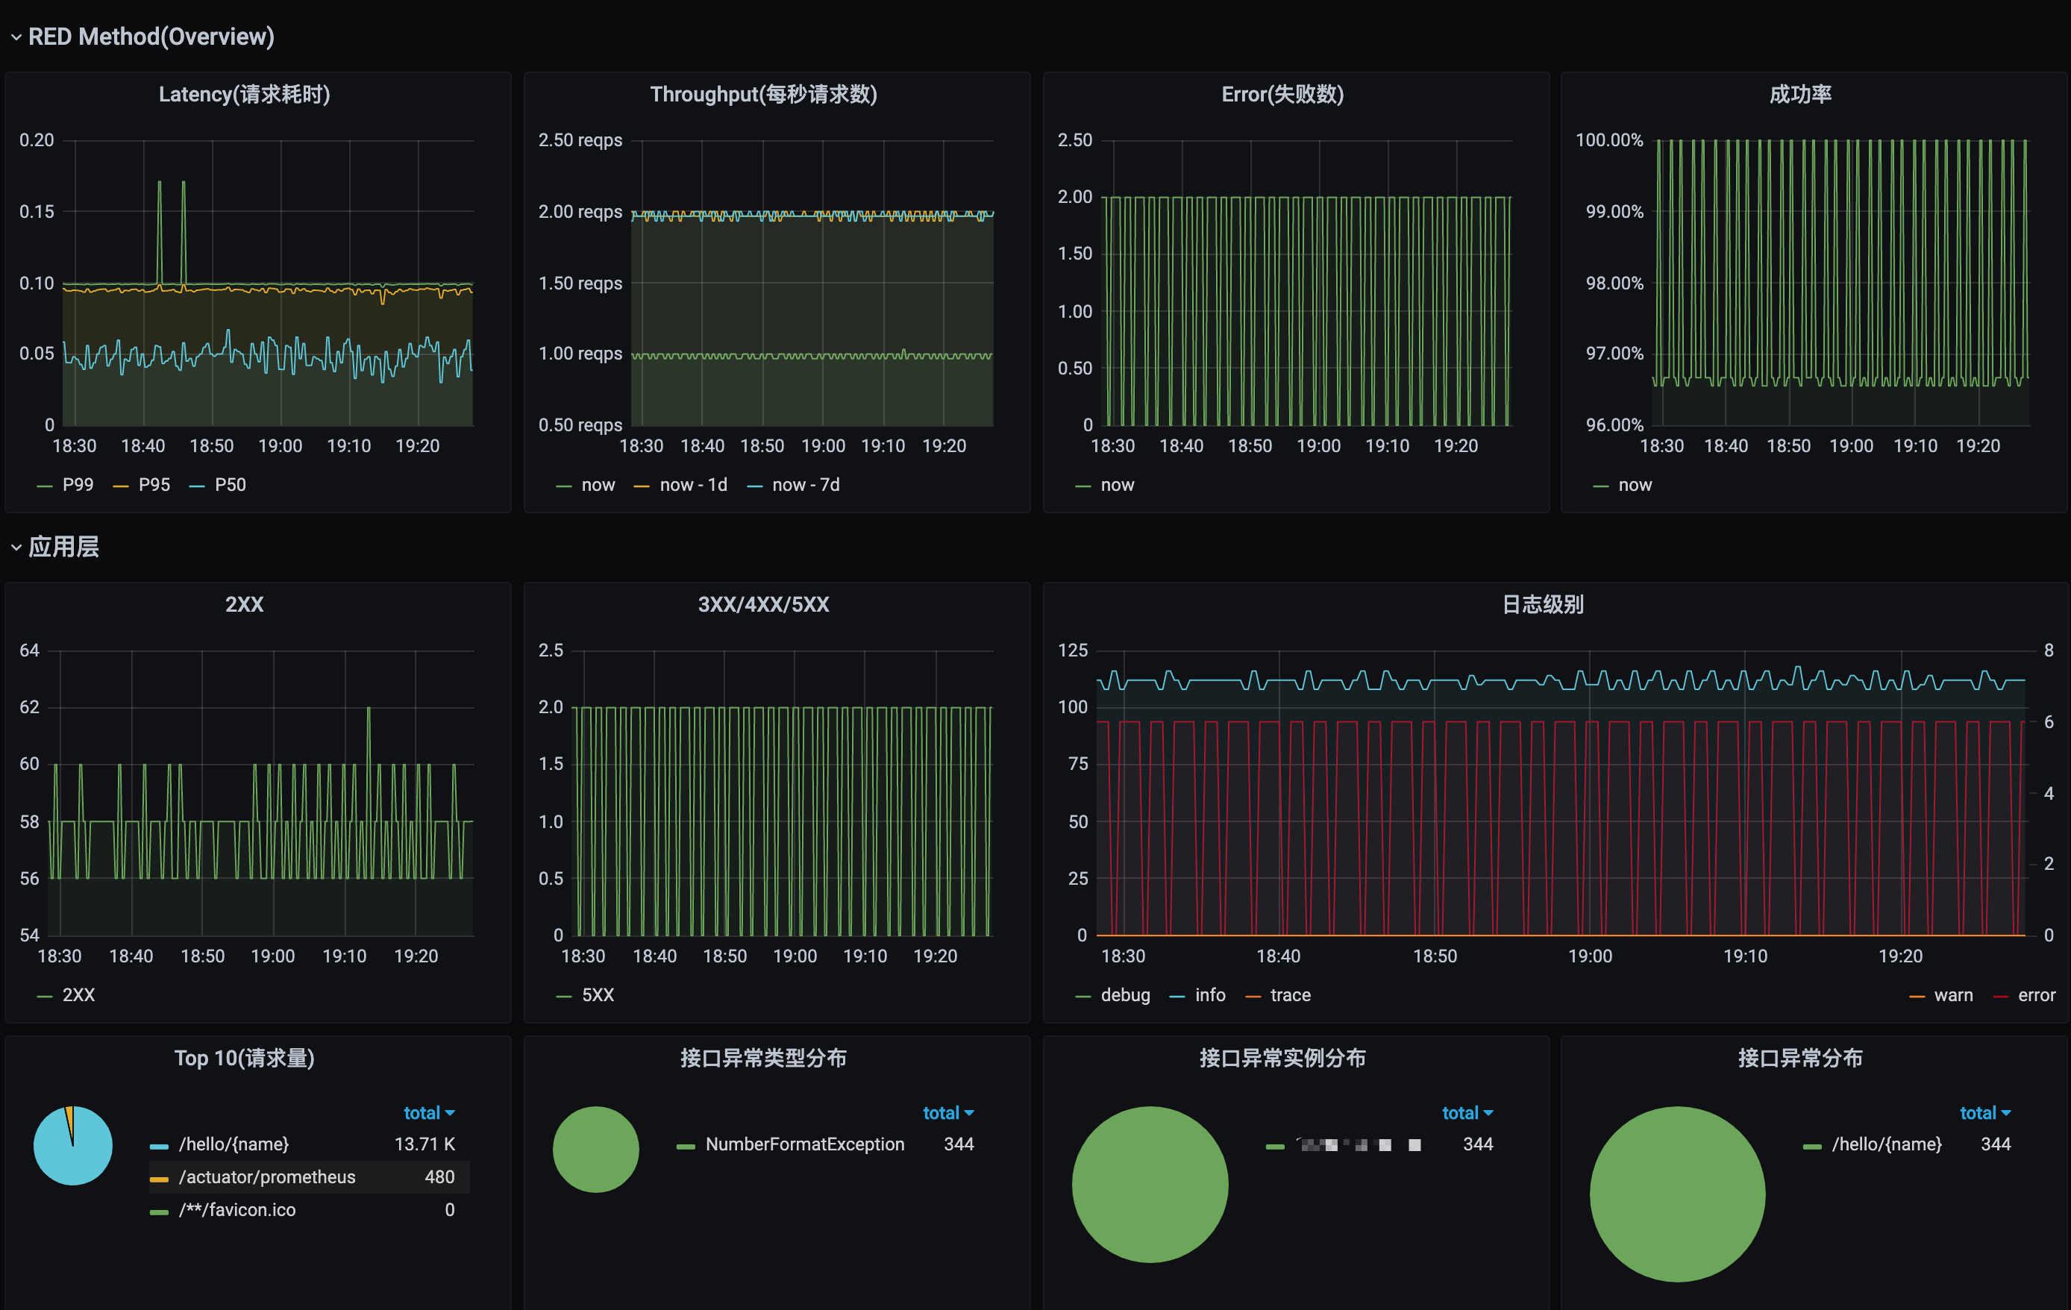
Task: Select /hello/{name} in Top 10 legend
Action: click(233, 1145)
